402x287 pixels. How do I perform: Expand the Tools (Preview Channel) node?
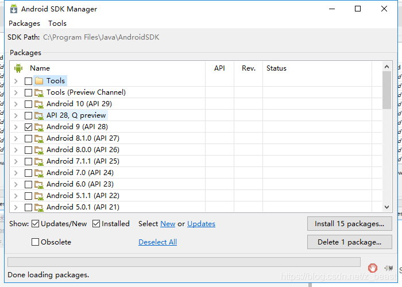click(x=16, y=93)
